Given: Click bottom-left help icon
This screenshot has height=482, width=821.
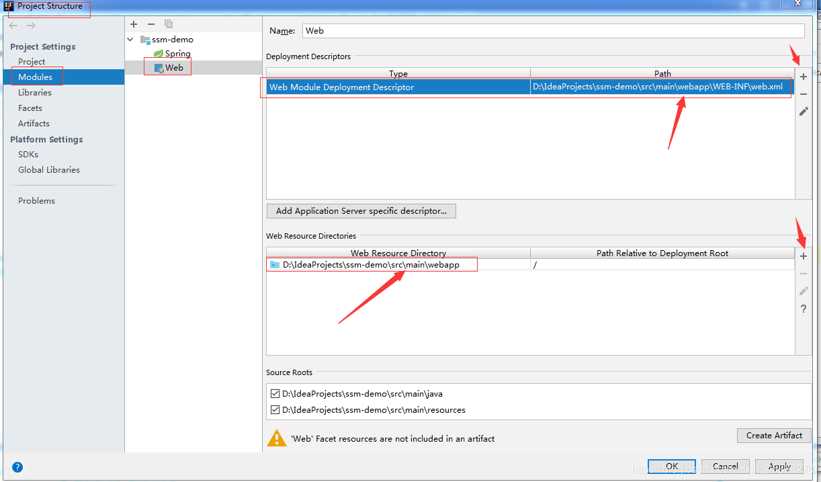Looking at the screenshot, I should pos(17,467).
